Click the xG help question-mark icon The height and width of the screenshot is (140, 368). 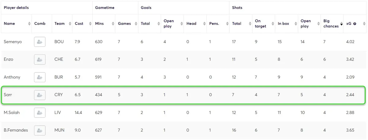[x=355, y=24]
